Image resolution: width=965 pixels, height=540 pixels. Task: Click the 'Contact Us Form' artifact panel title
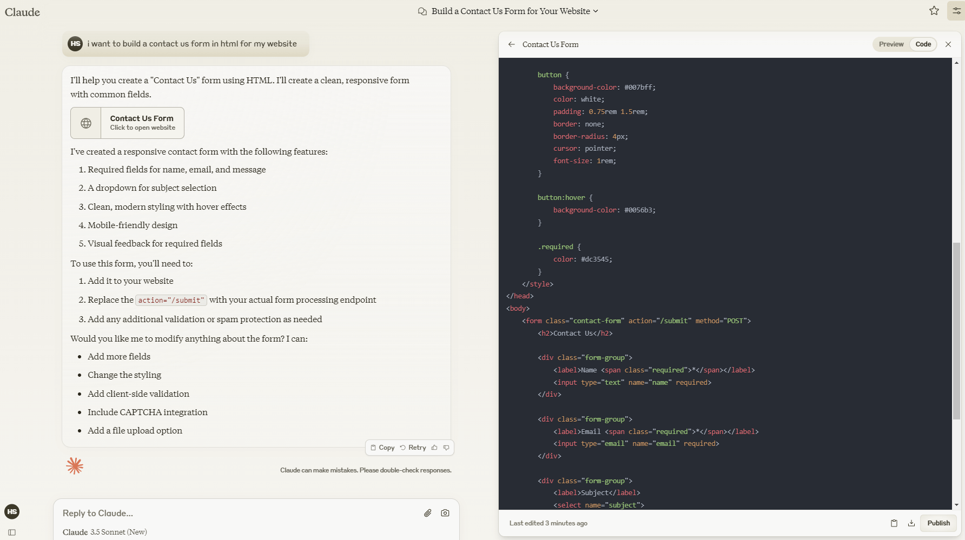point(550,44)
